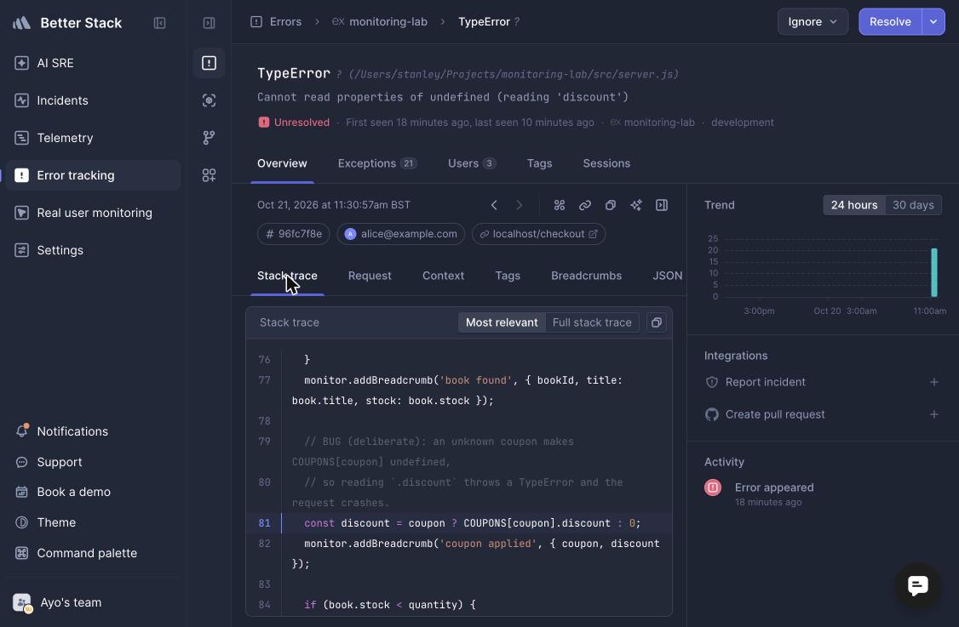Toggle the right panel layout icon
Screen dimensions: 959x627
[x=662, y=205]
